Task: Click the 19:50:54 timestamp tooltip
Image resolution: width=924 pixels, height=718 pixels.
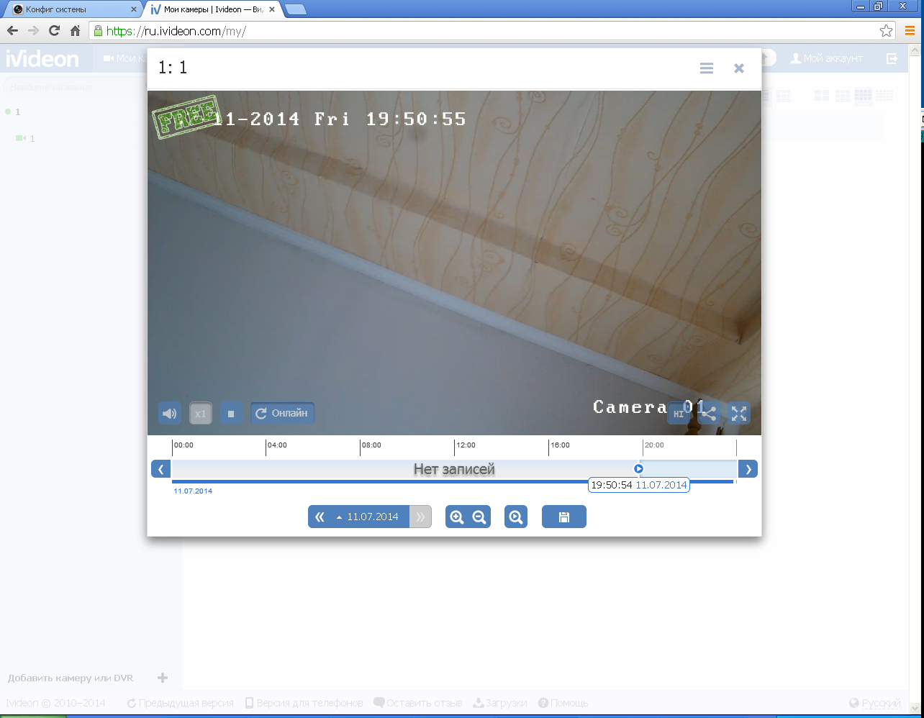Action: tap(639, 485)
